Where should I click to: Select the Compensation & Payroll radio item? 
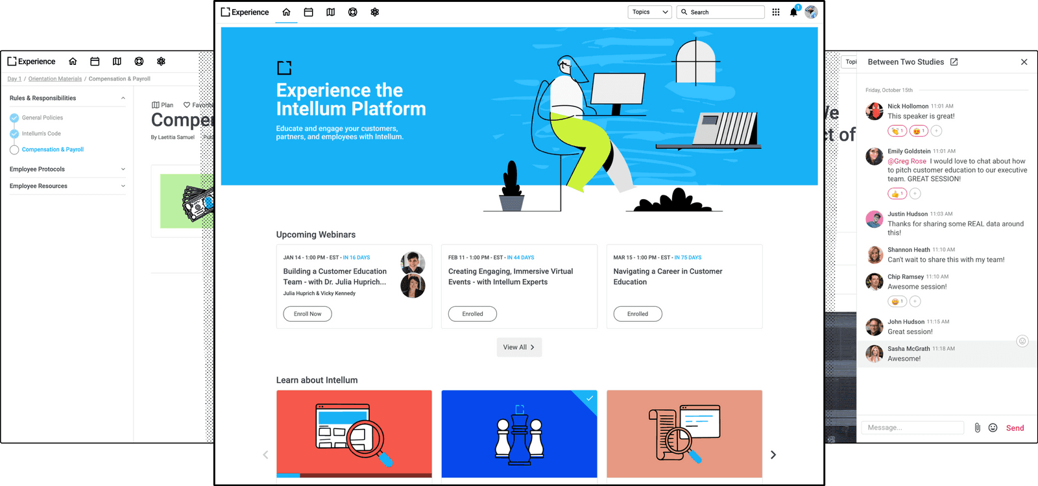coord(14,150)
